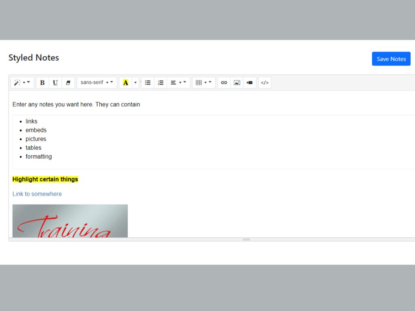
Task: Insert an unordered bullet list
Action: click(x=148, y=83)
